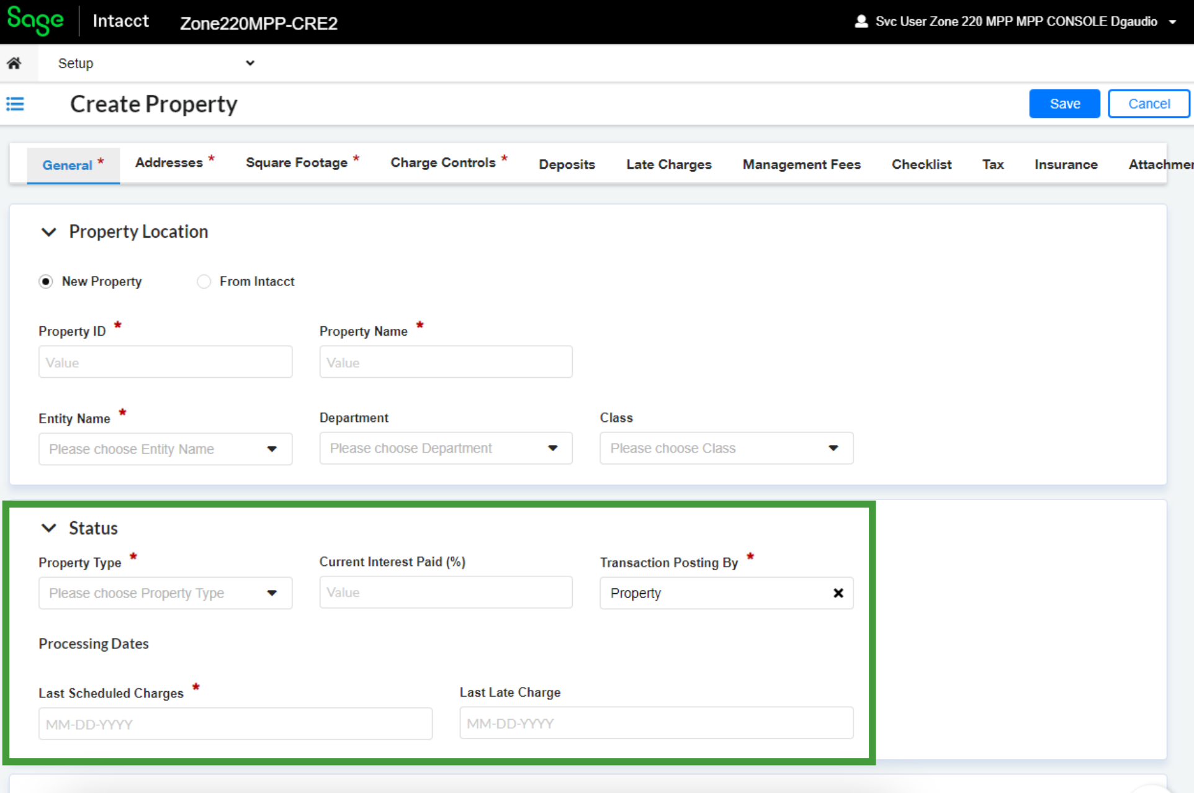Click the Property ID input field
The image size is (1194, 793).
pos(165,362)
